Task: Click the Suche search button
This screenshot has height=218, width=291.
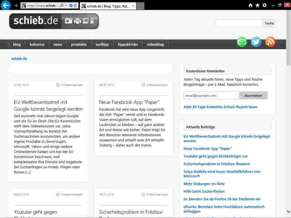Action: click(x=269, y=23)
